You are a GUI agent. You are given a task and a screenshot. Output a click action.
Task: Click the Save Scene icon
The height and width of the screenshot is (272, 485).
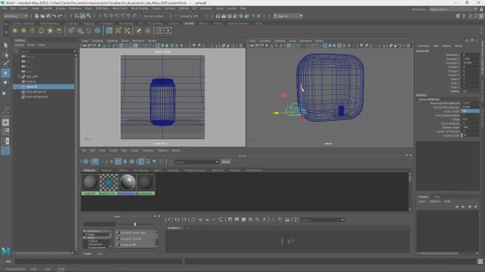(48, 16)
